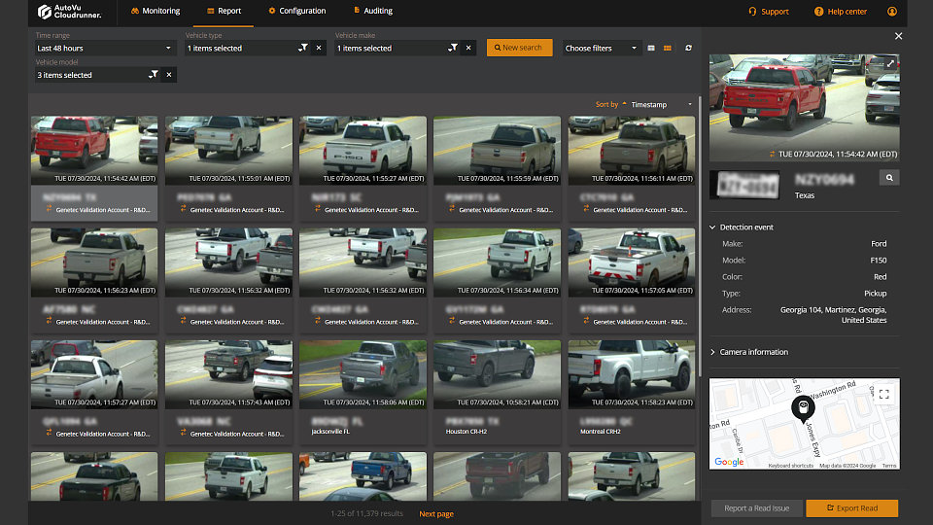The height and width of the screenshot is (525, 933).
Task: Open the user account icon
Action: [x=891, y=12]
